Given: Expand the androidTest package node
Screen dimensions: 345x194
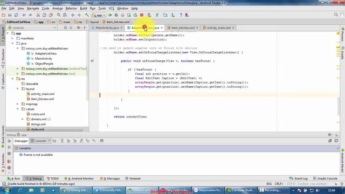Looking at the screenshot, I should click(18, 68).
